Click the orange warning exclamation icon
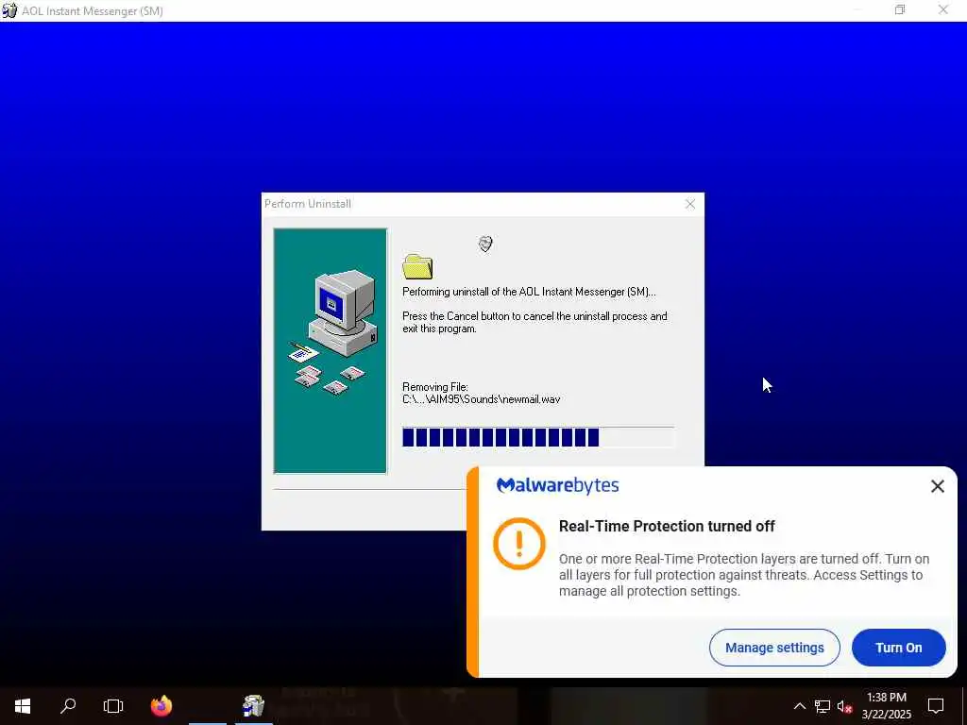 tap(519, 543)
